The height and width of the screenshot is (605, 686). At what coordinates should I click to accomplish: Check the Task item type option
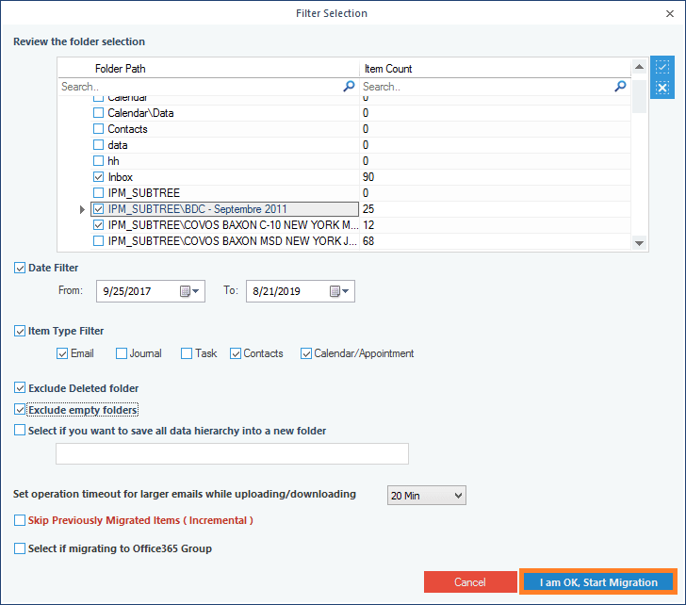pos(187,354)
